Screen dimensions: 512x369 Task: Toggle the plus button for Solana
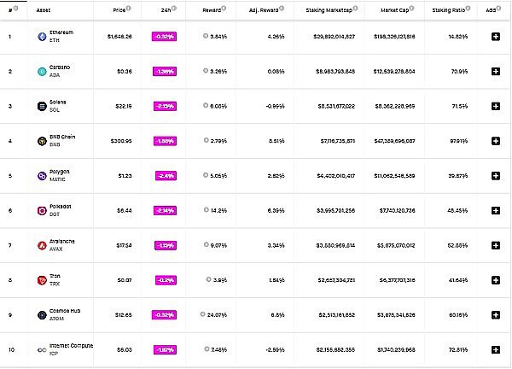495,106
